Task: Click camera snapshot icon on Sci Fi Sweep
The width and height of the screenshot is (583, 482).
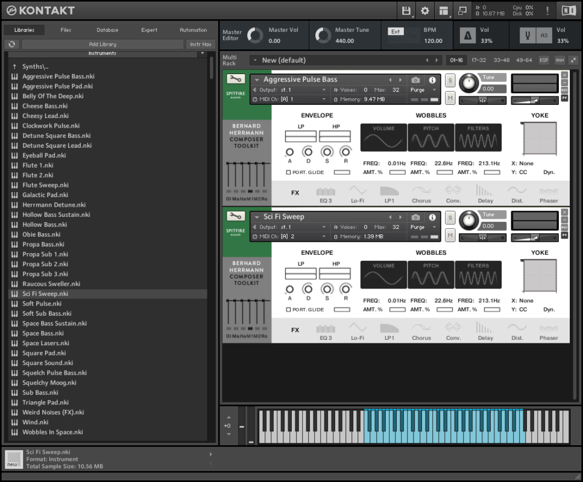Action: [415, 217]
